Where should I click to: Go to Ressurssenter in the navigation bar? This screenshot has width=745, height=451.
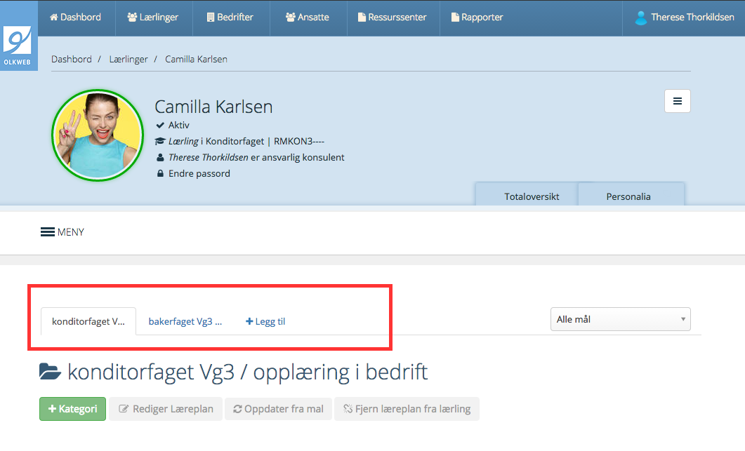392,18
